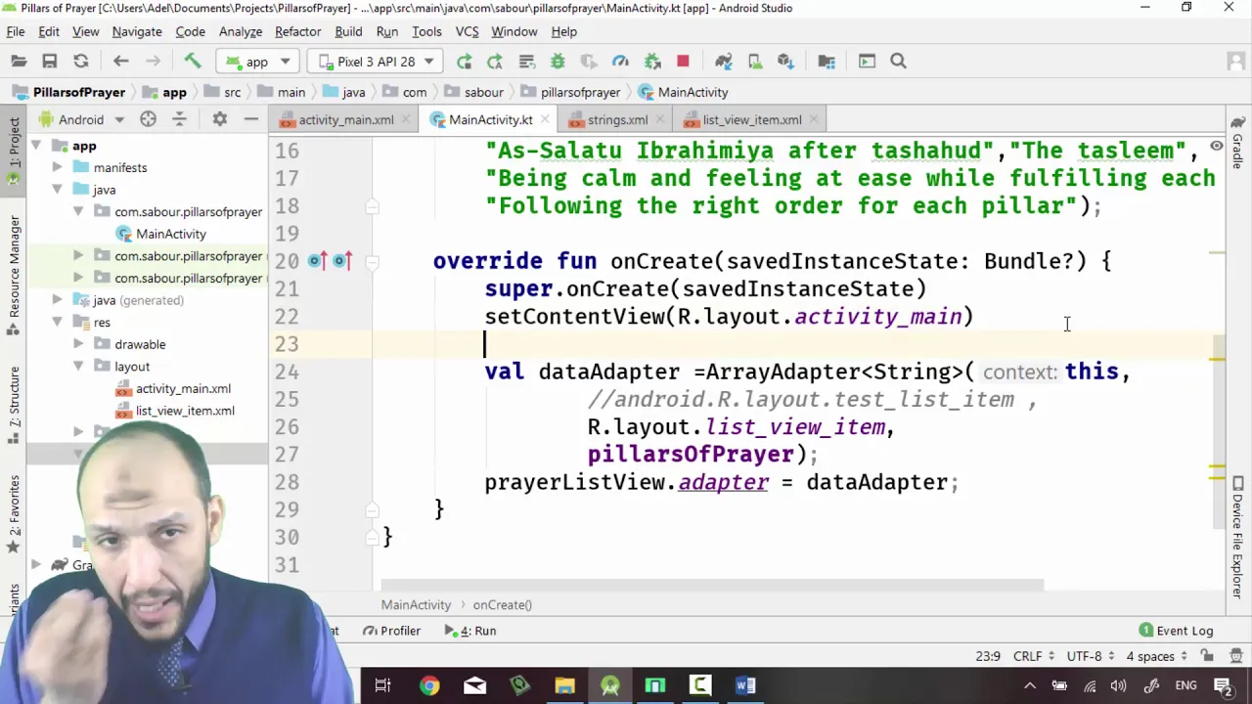Screen dimensions: 1252x704
Task: Open the SDK Manager icon
Action: pos(785,62)
